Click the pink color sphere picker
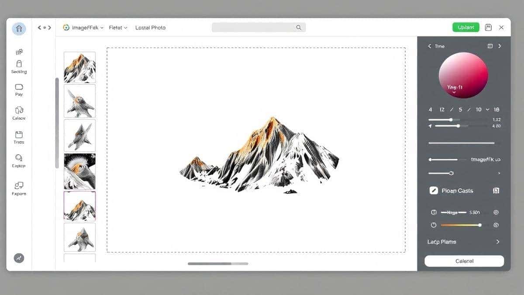524x295 pixels. [x=463, y=75]
